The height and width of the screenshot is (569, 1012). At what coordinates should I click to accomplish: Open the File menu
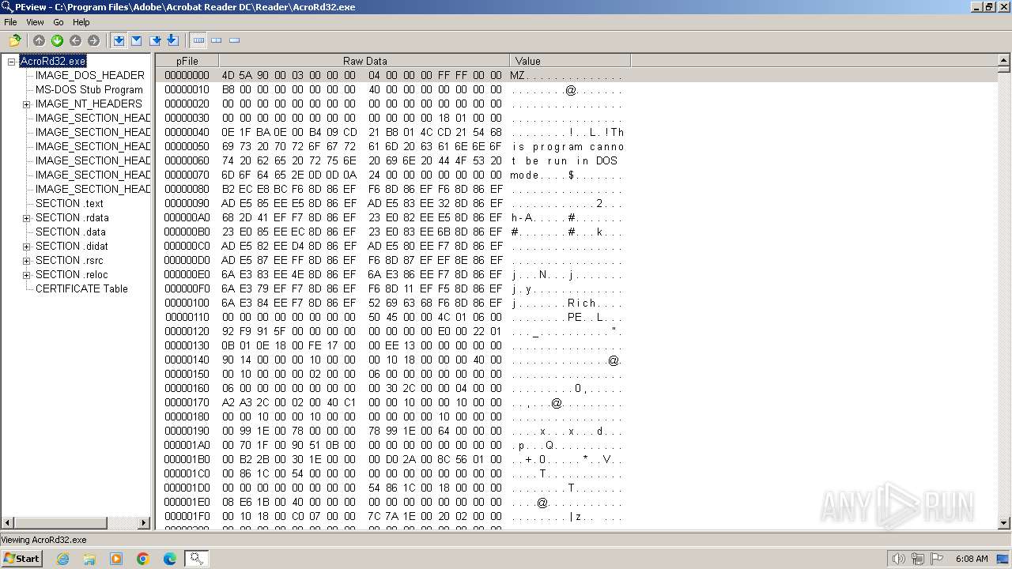click(x=10, y=22)
